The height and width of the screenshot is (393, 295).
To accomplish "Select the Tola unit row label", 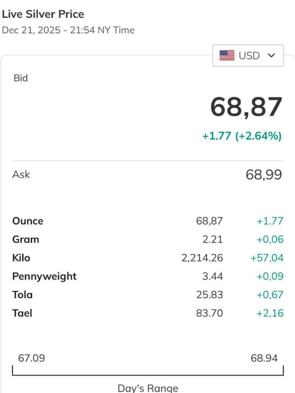I will point(22,295).
